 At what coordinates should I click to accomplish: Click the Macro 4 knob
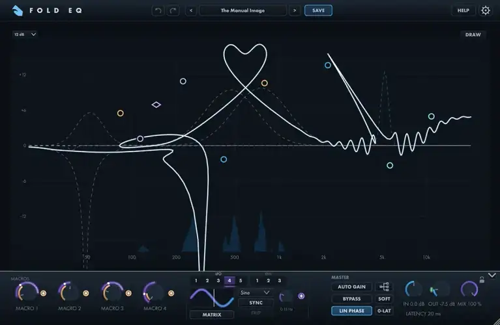coord(154,292)
